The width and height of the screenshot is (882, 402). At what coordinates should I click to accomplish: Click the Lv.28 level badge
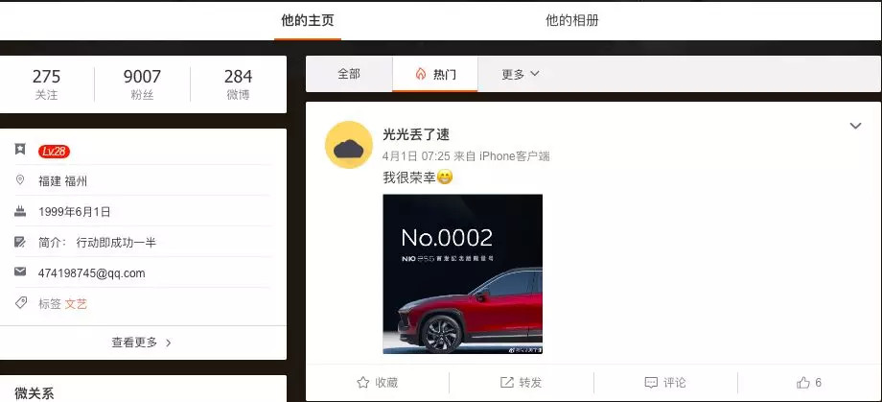click(54, 151)
